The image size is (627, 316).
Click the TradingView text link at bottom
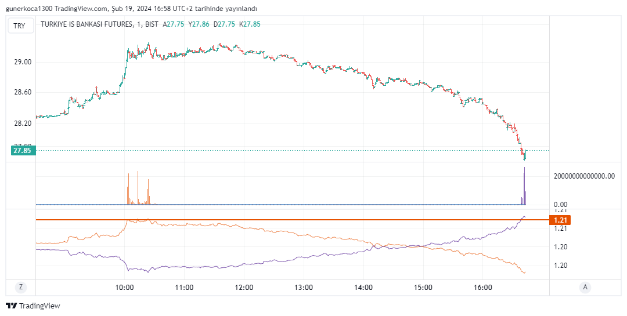[x=39, y=306]
